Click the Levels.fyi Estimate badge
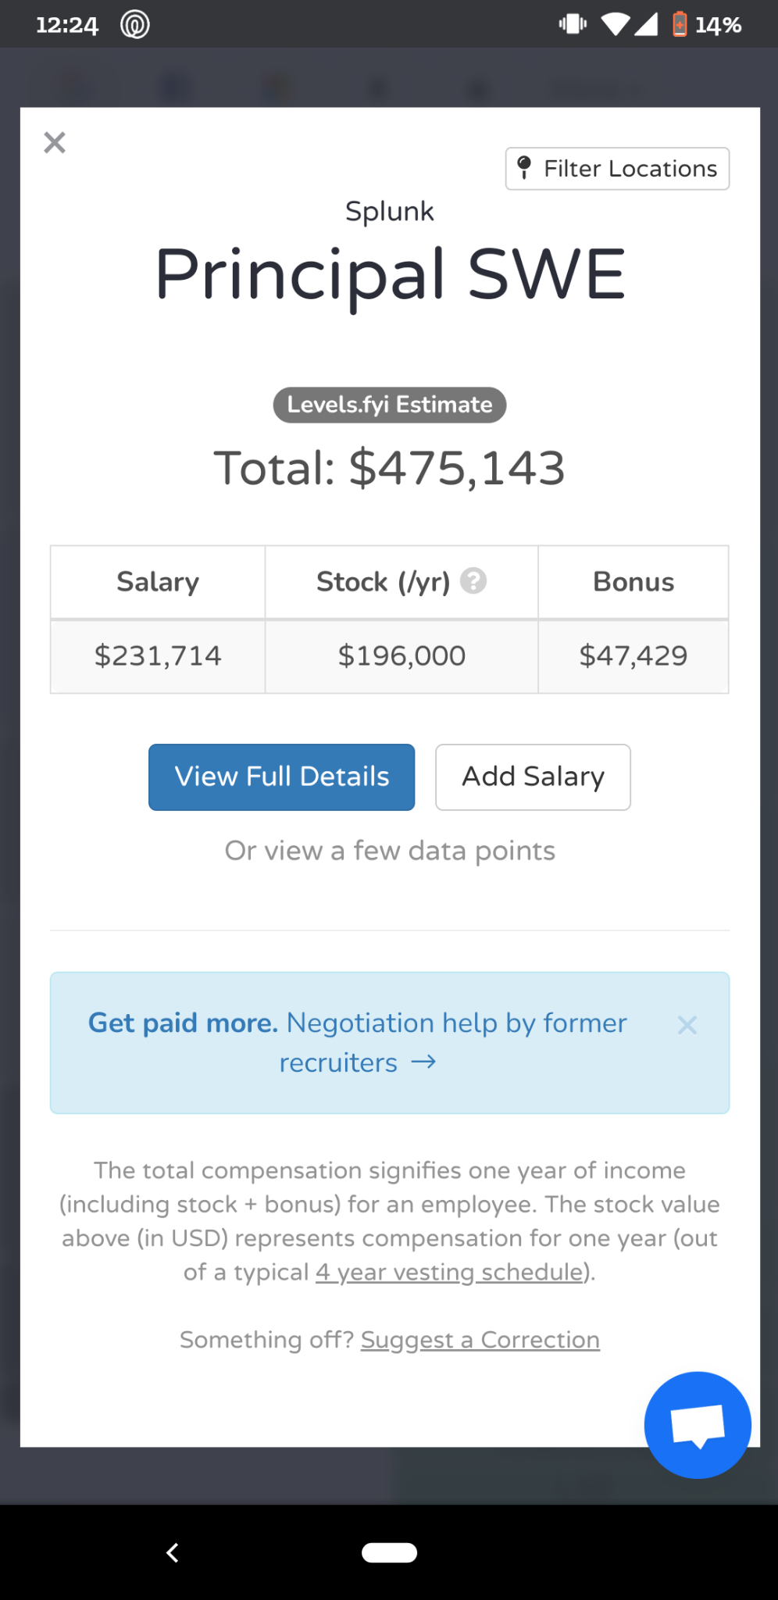 pyautogui.click(x=390, y=405)
